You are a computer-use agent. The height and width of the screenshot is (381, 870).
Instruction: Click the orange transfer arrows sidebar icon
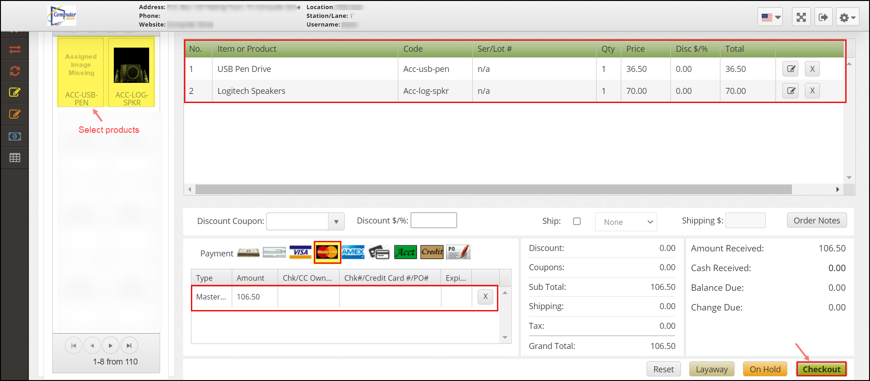(15, 49)
